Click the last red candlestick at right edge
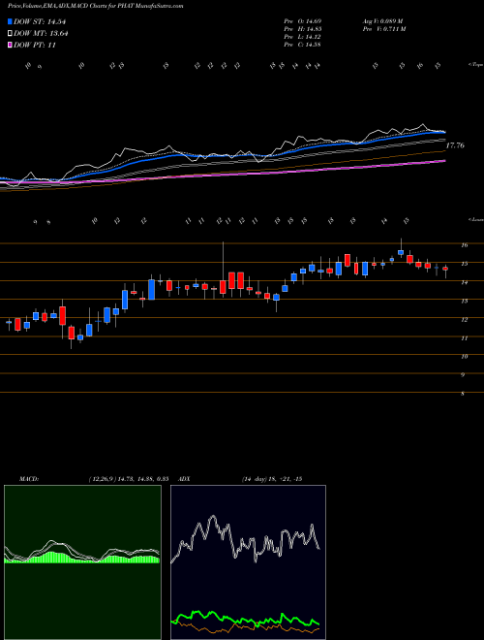This screenshot has height=640, width=484. pos(445,270)
